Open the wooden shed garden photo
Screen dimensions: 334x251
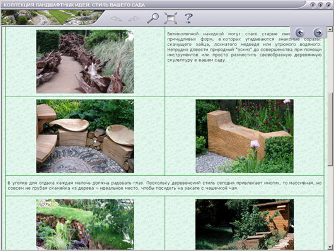pyautogui.click(x=245, y=225)
